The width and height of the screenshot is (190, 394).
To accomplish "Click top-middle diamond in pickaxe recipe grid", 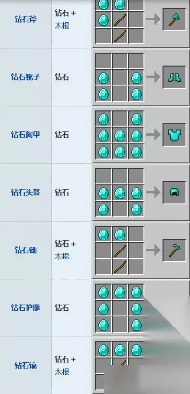I will [x=120, y=350].
